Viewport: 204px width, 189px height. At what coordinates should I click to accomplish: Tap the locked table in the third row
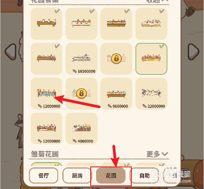(x=81, y=93)
